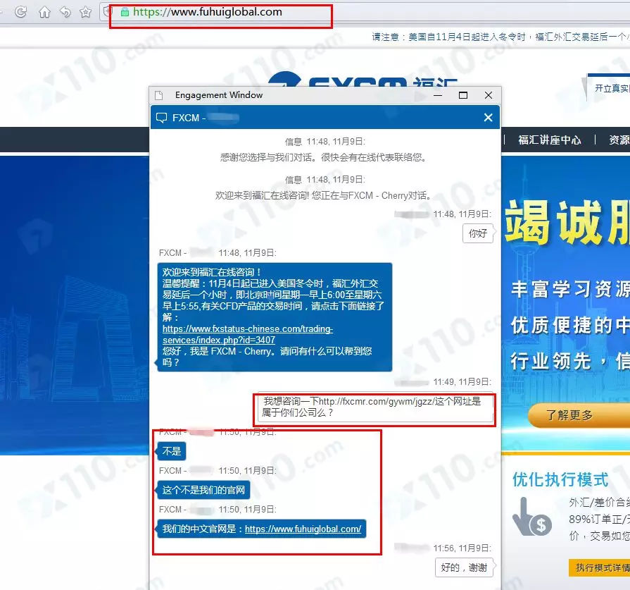The image size is (630, 590).
Task: Bookmark page with the star icon
Action: [x=85, y=12]
